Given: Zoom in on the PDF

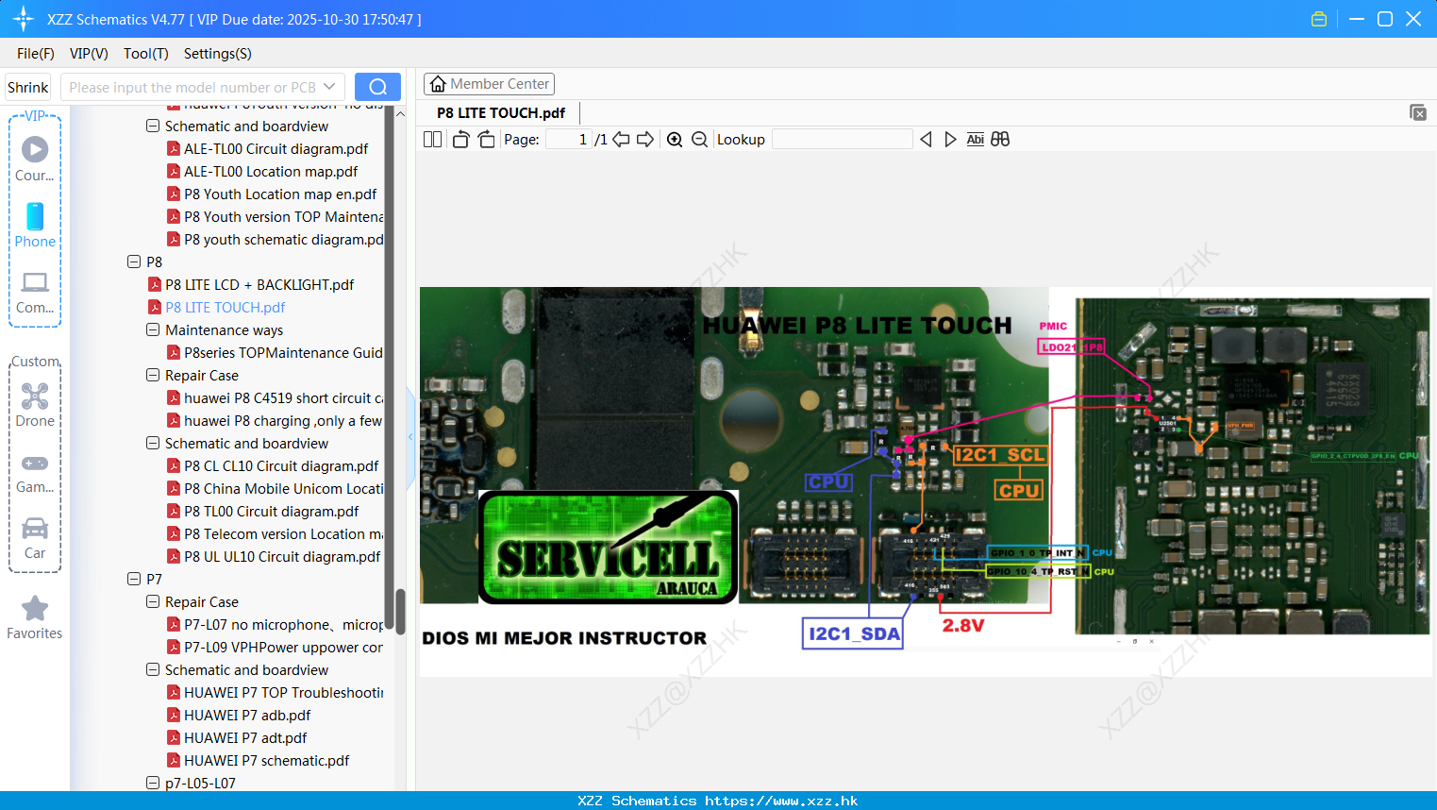Looking at the screenshot, I should click(675, 140).
